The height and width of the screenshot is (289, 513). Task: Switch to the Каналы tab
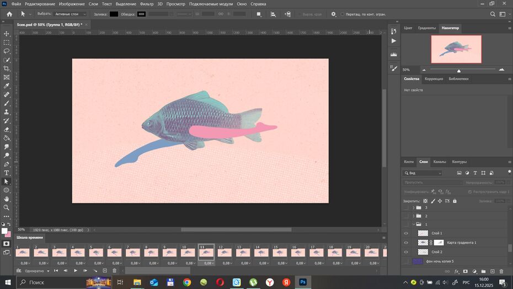[x=440, y=162]
